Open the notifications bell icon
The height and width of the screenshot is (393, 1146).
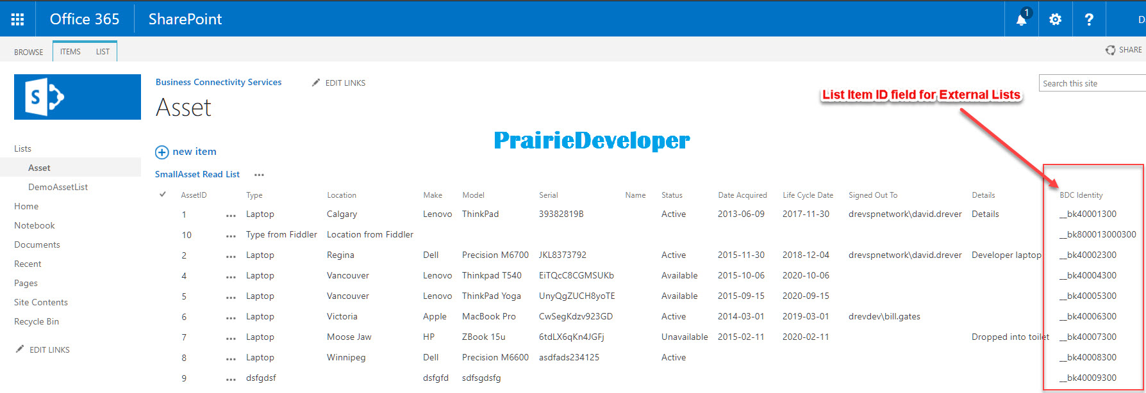1022,19
